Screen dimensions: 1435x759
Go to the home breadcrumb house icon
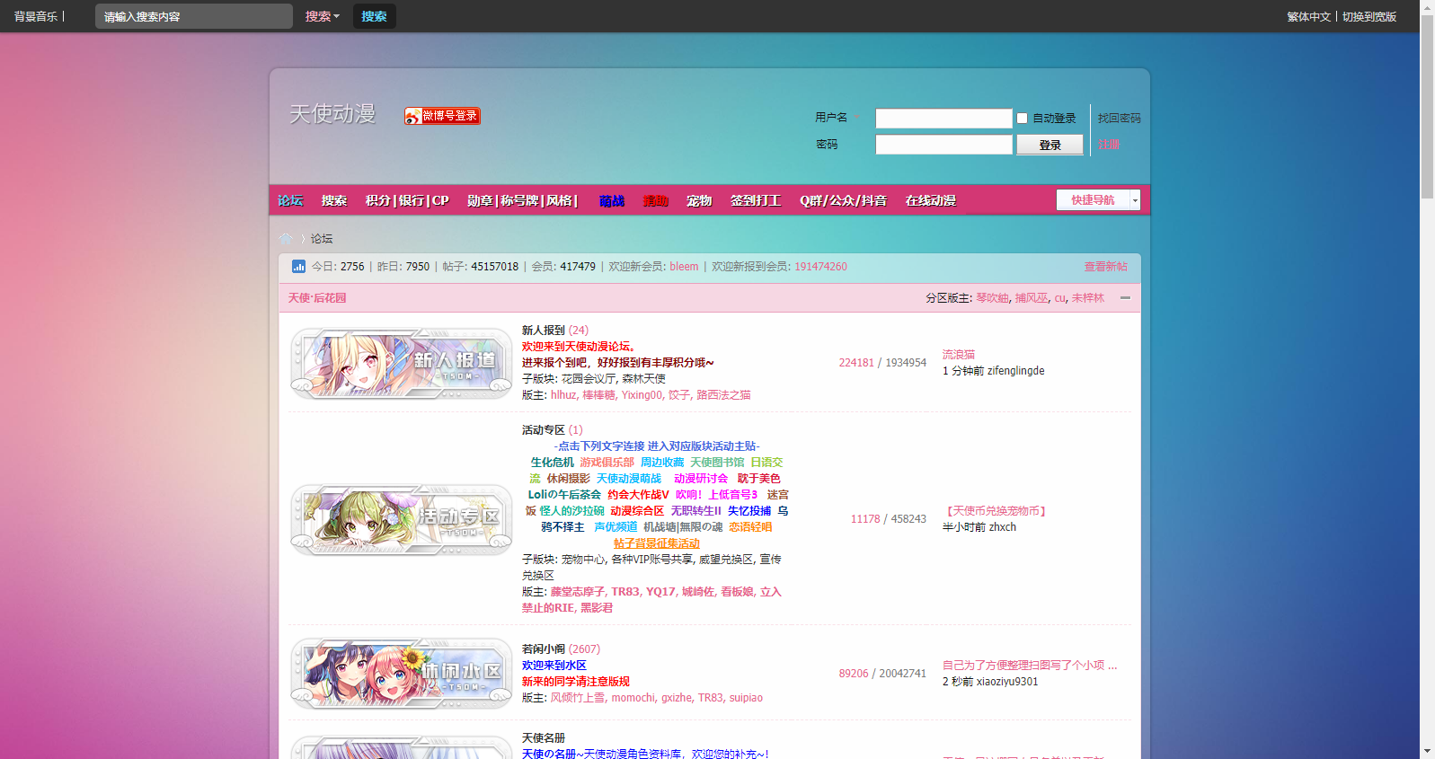[286, 239]
